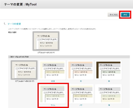Select the 砂漠 palette thumbnail
The image size is (133, 108).
pos(52,70)
